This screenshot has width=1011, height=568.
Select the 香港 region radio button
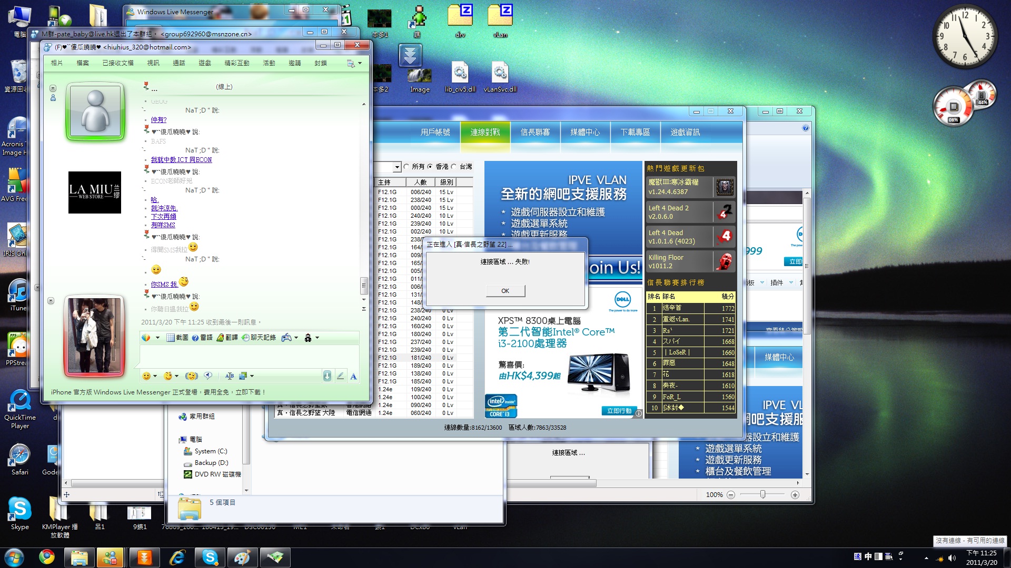[x=430, y=167]
